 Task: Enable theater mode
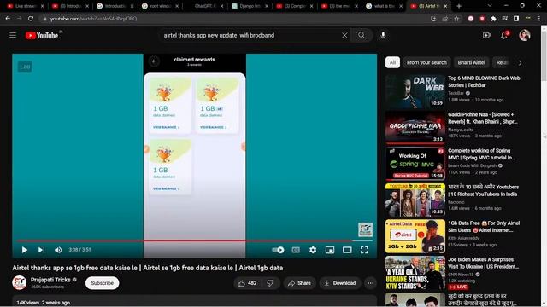[x=347, y=250]
